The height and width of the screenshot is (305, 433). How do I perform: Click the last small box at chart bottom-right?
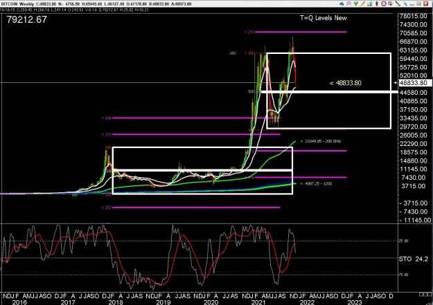coord(430,295)
